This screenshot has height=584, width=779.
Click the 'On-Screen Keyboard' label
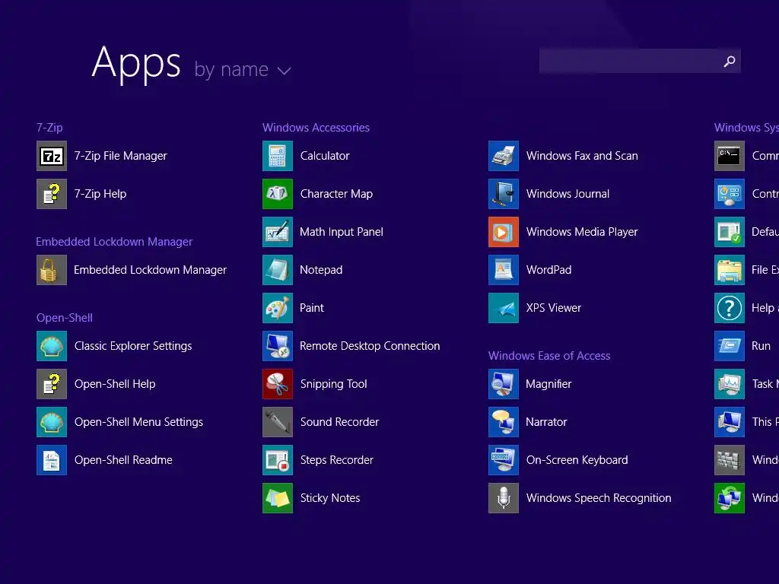pyautogui.click(x=577, y=460)
